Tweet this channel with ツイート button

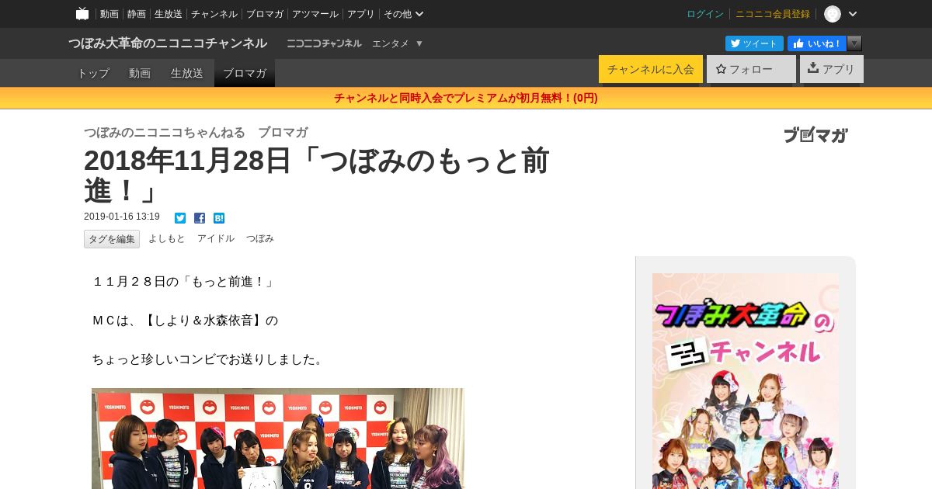754,43
